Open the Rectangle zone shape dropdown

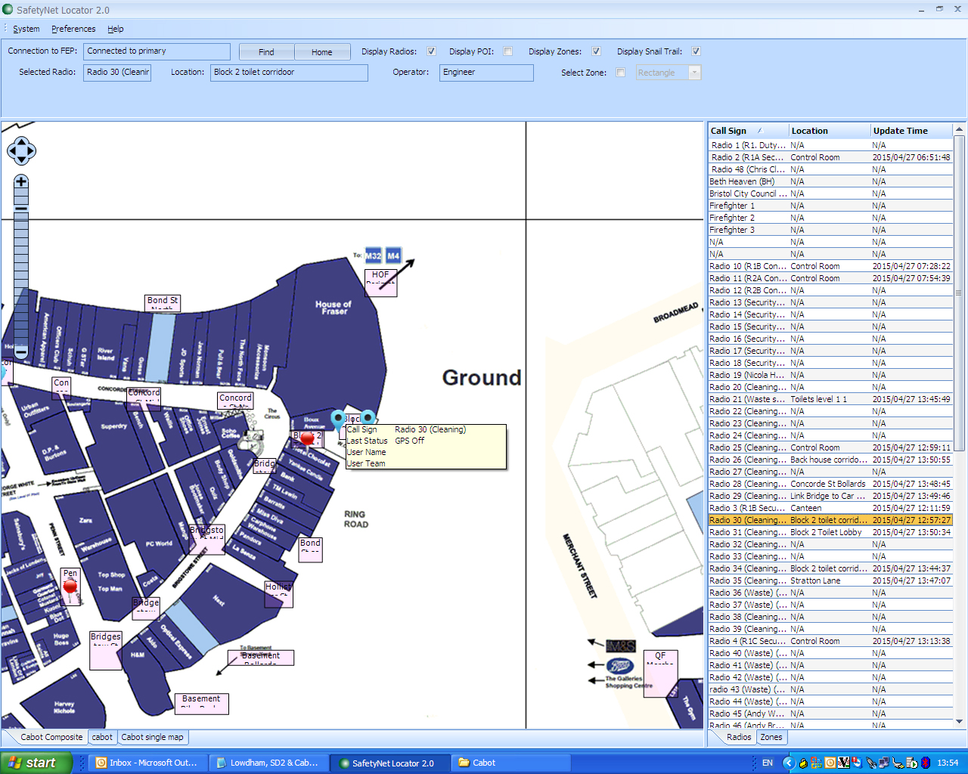694,73
